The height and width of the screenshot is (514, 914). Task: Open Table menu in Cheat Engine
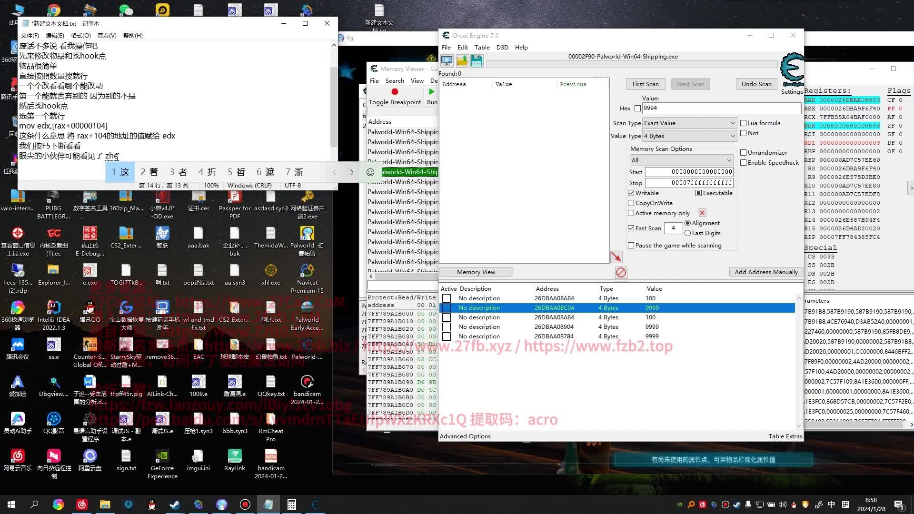click(482, 47)
